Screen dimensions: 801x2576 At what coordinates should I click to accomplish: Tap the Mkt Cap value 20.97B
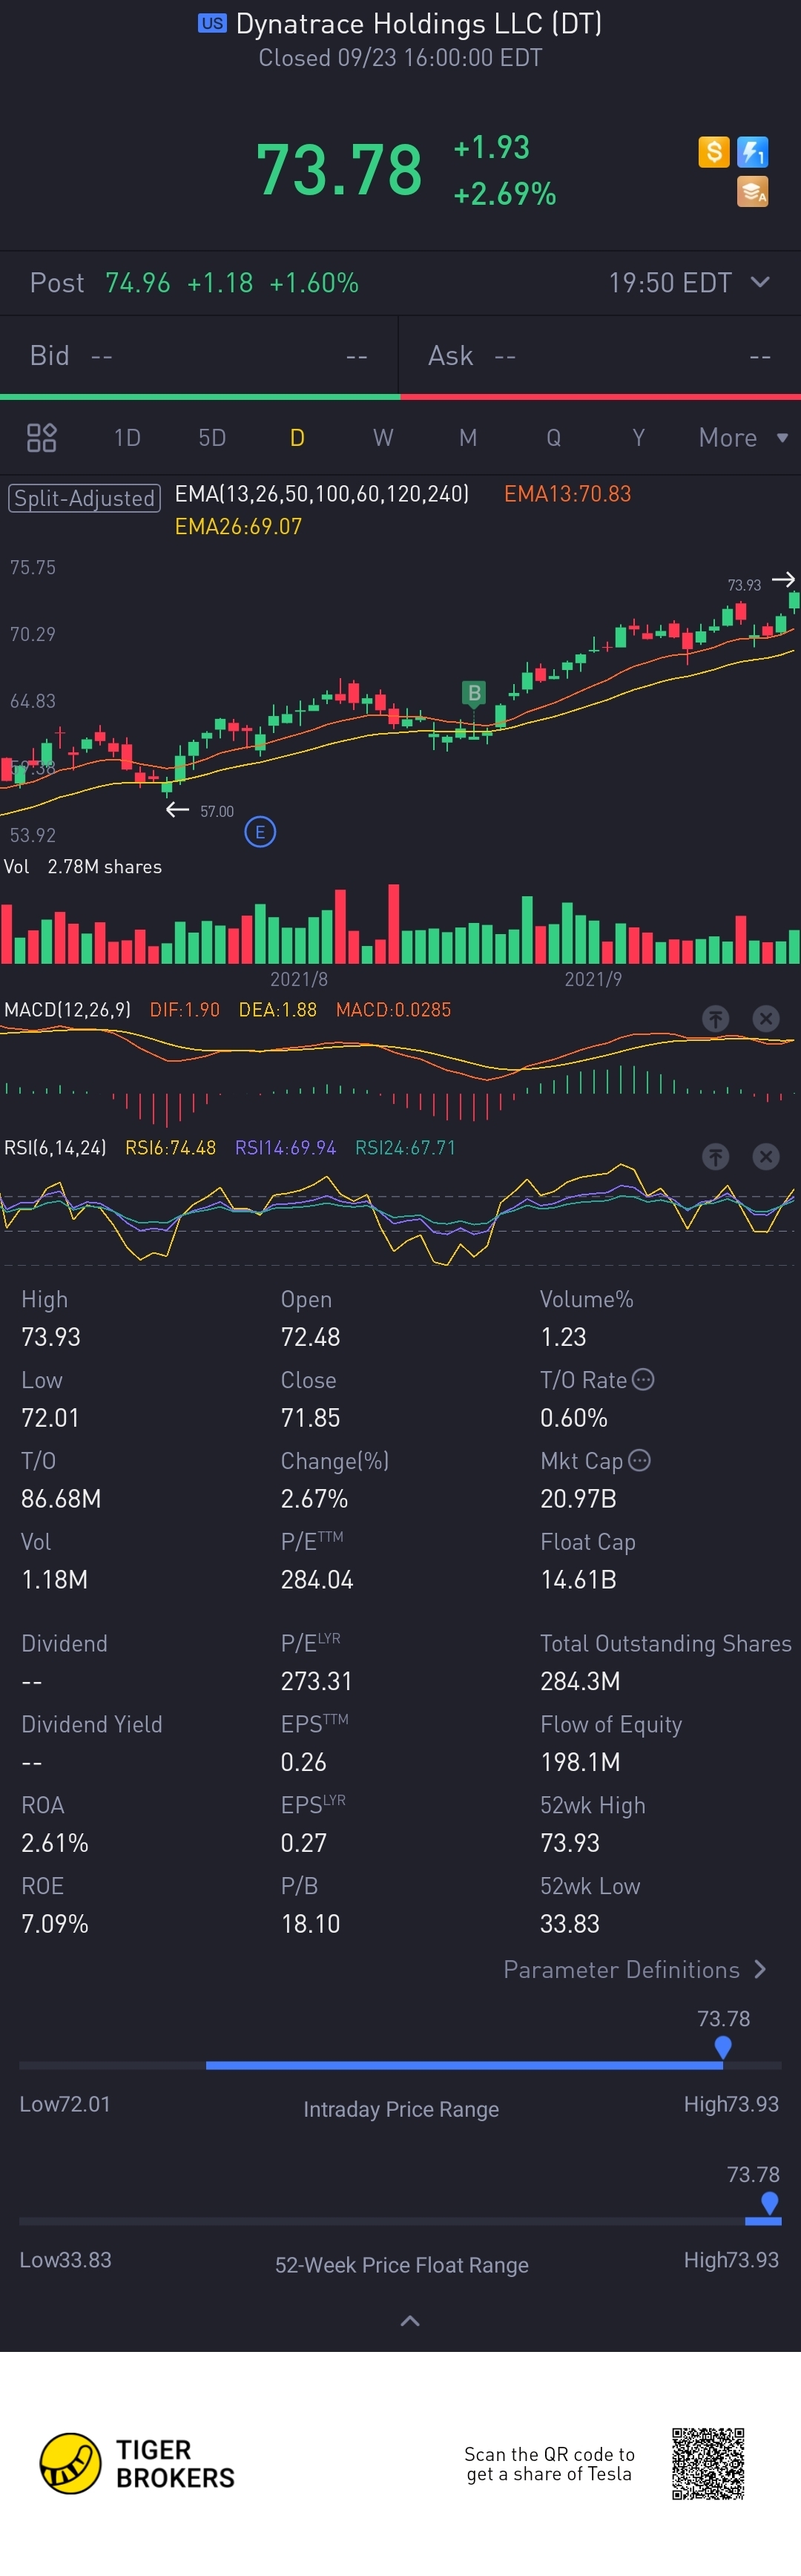click(578, 1499)
